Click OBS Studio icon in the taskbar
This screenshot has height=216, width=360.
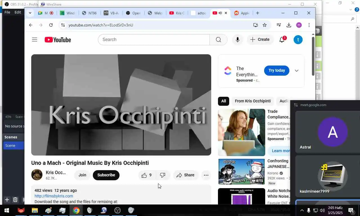click(118, 210)
